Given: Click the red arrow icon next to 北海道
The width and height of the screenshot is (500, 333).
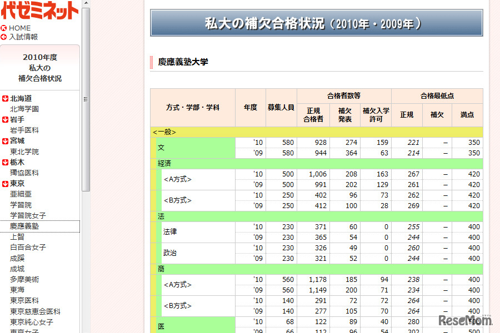Looking at the screenshot, I should click(5, 99).
